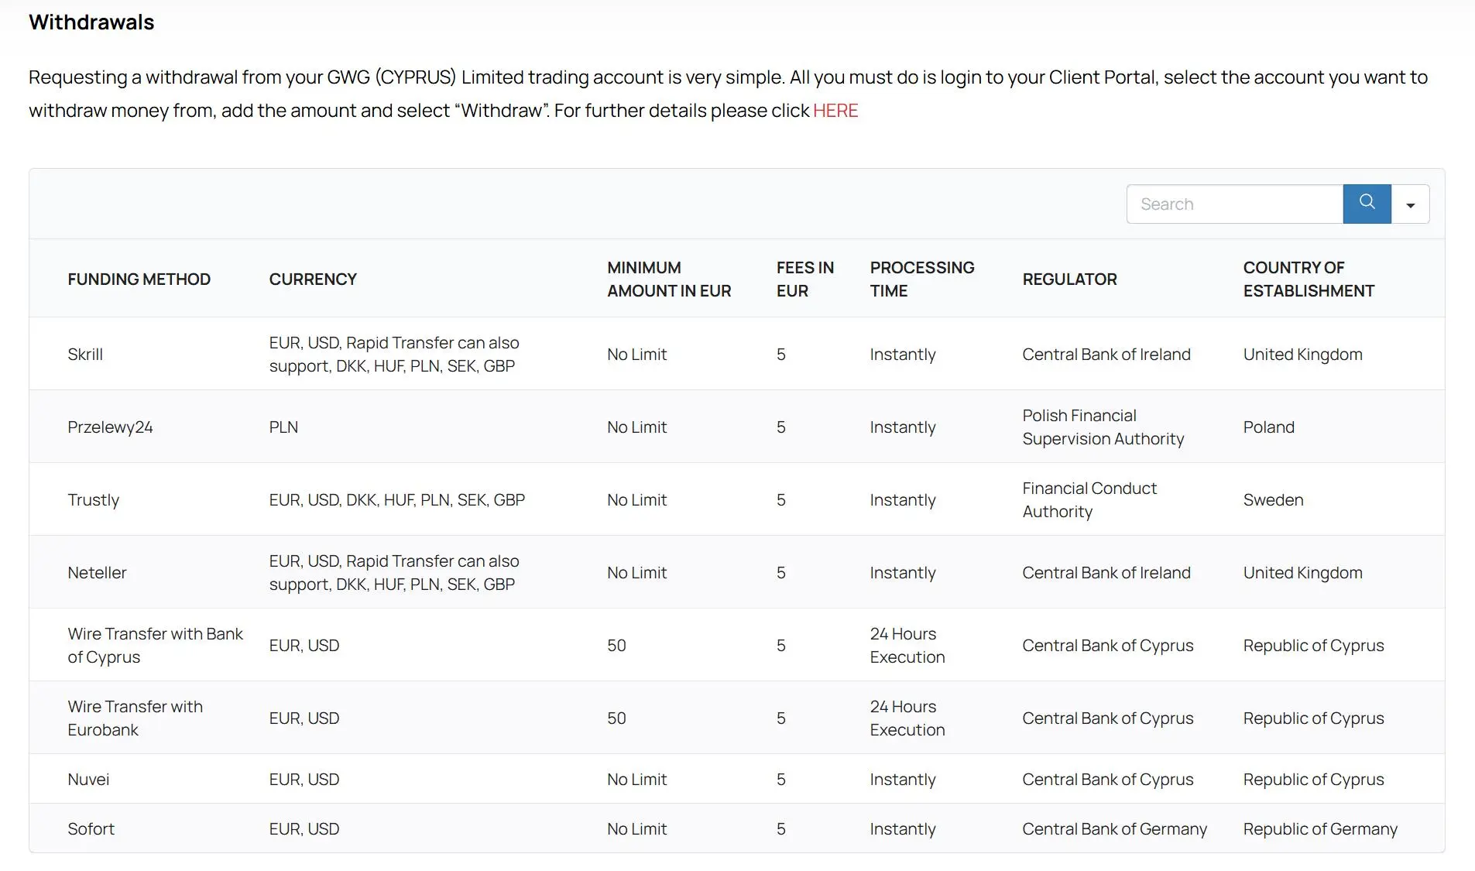Click the Sweden country cell
The height and width of the screenshot is (871, 1475).
click(x=1273, y=499)
